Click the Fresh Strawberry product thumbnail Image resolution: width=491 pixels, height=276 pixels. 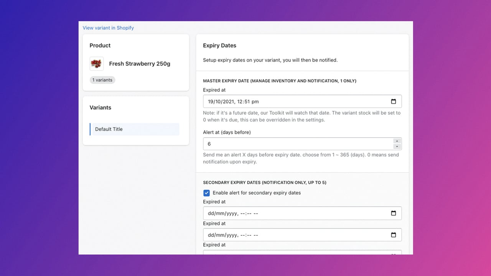pyautogui.click(x=97, y=64)
